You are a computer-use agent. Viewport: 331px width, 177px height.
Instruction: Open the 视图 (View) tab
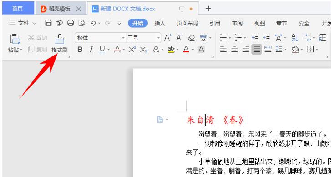click(x=260, y=23)
